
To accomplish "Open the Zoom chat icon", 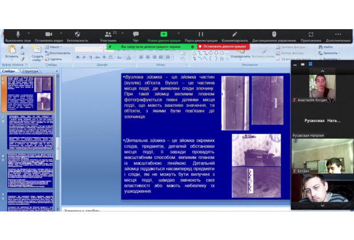I will 136,34.
